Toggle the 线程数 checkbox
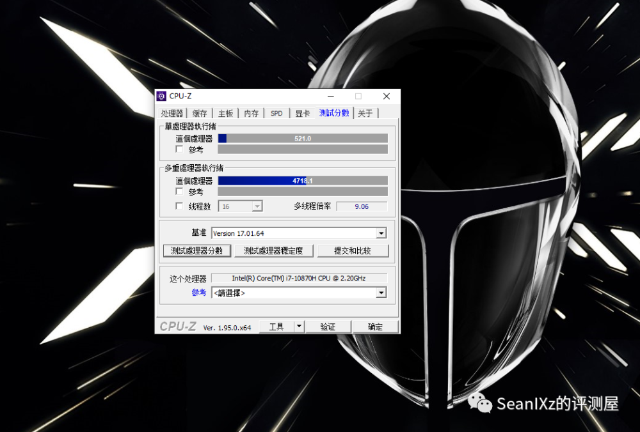Viewport: 640px width, 432px height. tap(179, 206)
